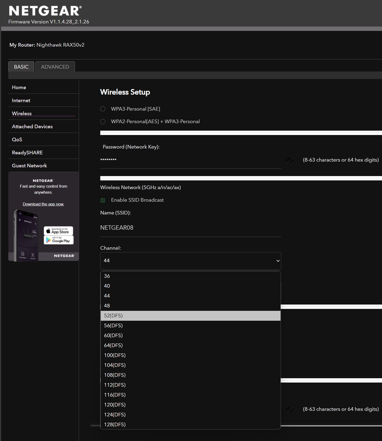The width and height of the screenshot is (382, 441).
Task: Click the NETGEAR logo in header
Action: [x=45, y=11]
